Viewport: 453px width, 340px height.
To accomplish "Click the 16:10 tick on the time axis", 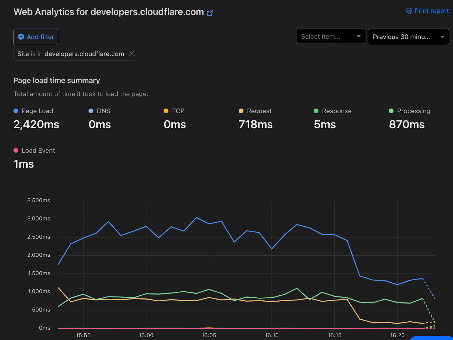I will click(x=272, y=335).
